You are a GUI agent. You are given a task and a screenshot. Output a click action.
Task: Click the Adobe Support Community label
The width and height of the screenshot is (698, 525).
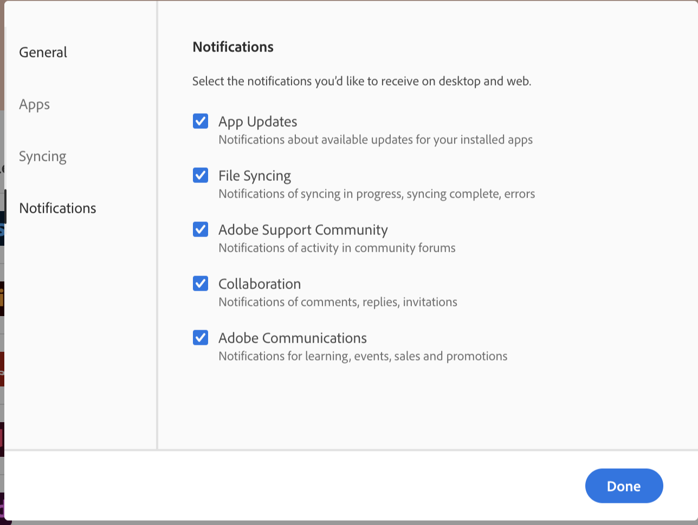click(x=303, y=229)
